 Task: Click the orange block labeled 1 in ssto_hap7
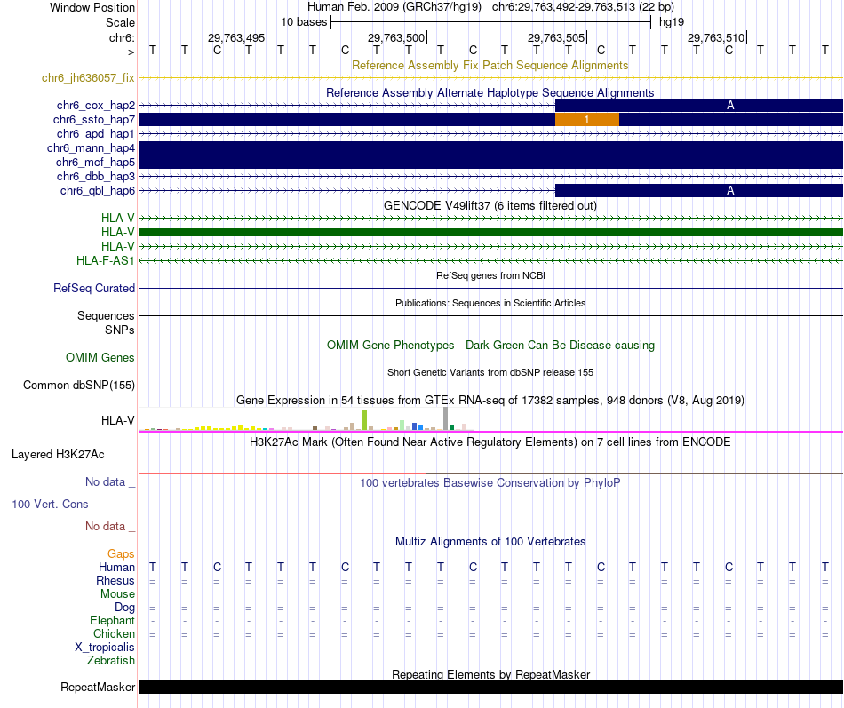coord(586,120)
